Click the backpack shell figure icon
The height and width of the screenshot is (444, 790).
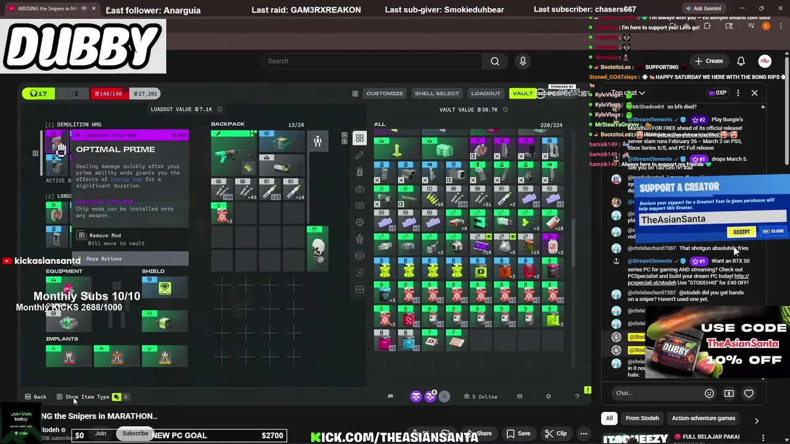[317, 142]
